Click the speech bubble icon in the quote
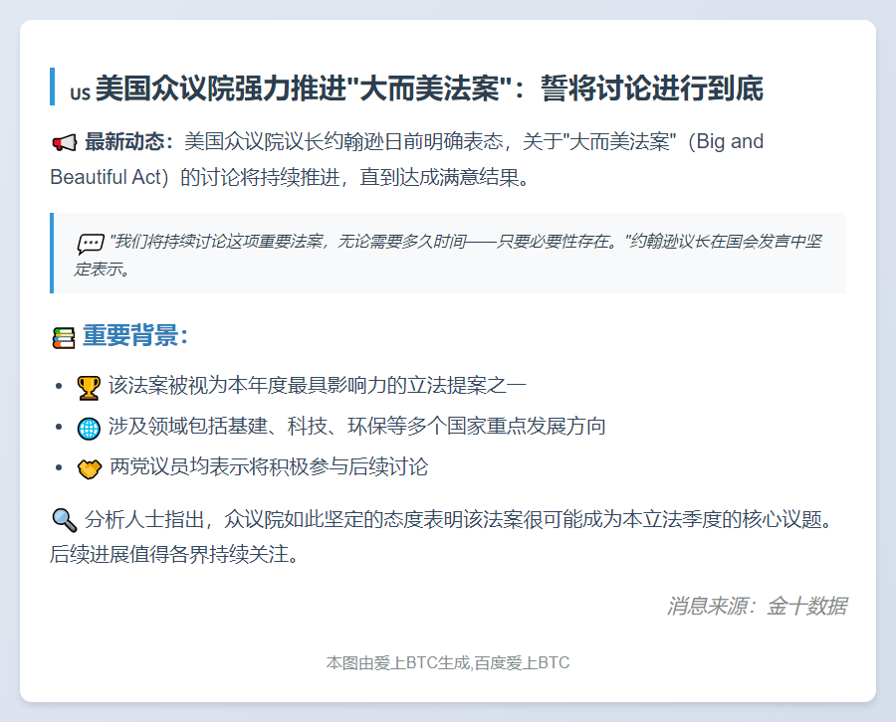 click(91, 243)
